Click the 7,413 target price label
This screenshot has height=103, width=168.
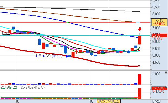(x=159, y=20)
